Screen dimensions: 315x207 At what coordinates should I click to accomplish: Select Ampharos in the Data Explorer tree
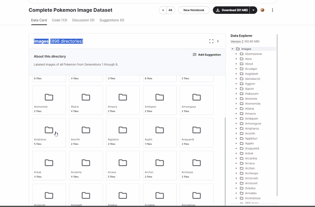coord(252,129)
